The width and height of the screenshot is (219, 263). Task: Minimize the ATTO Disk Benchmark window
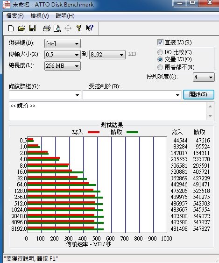click(x=180, y=3)
